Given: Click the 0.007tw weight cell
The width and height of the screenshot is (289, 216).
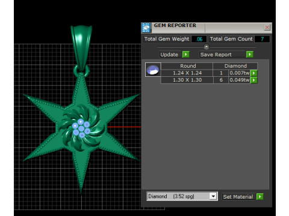Looking at the screenshot, I should (240, 73).
